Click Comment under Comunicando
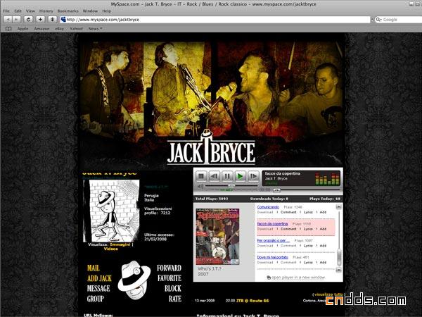Screen dimensions: 422x317 [288, 213]
